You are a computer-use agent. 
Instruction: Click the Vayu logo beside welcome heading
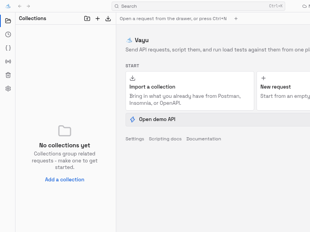(129, 40)
